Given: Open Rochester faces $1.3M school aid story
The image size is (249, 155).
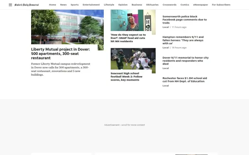Looking at the screenshot, I should tap(185, 80).
